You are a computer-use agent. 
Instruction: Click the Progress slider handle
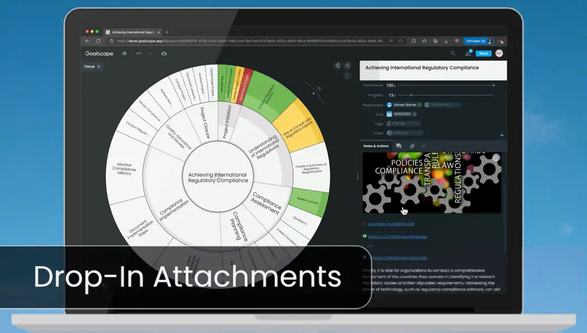[x=412, y=95]
